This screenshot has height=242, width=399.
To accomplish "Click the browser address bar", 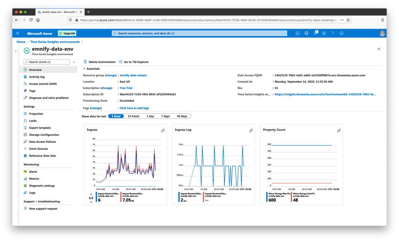I will 209,20.
